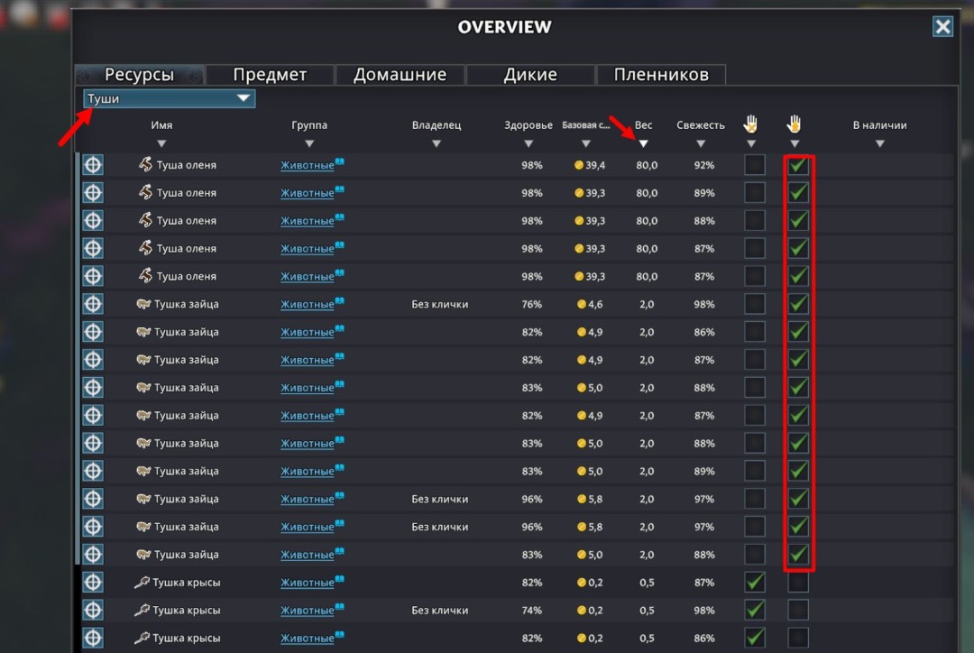Click the locate target icon in the last rat carcass row
The width and height of the screenshot is (974, 653).
tap(93, 639)
